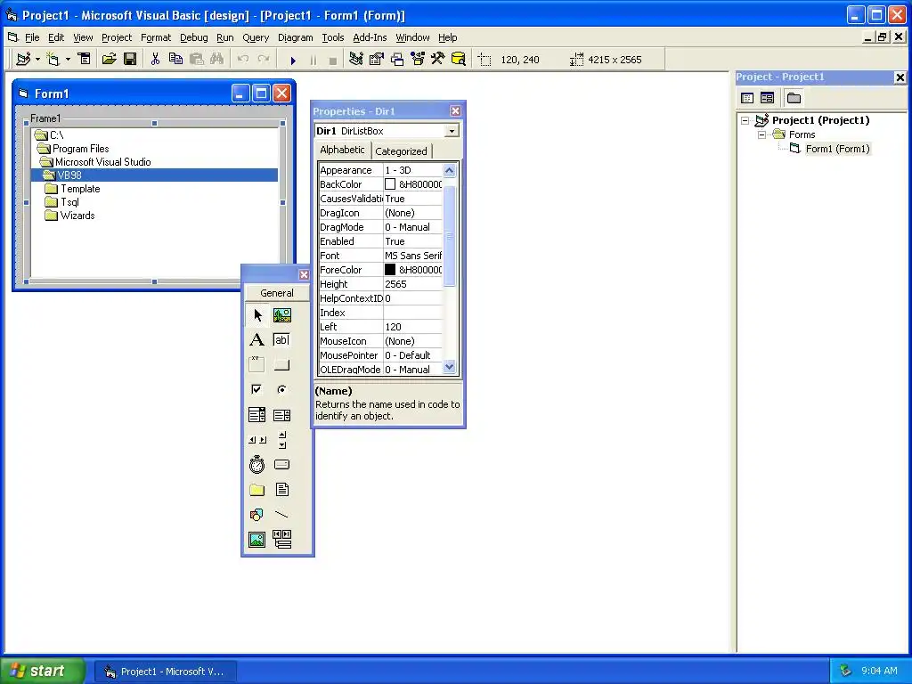Open the Add-Ins menu
Viewport: 912px width, 684px height.
point(370,37)
